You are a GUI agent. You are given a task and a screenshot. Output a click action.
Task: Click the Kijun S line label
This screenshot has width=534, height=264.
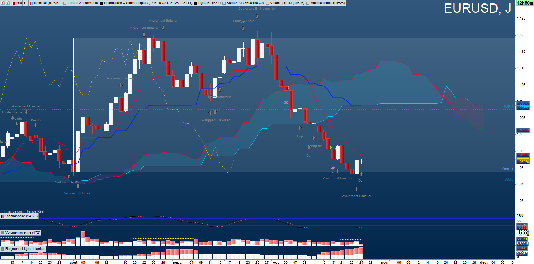(x=507, y=169)
